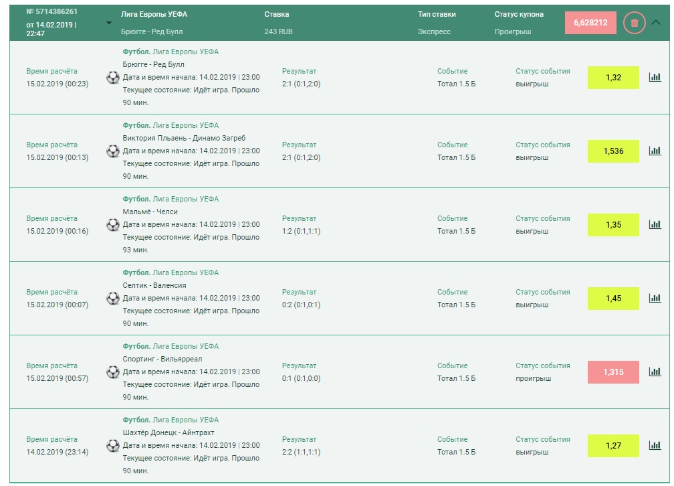Select match name Спортинг - Вильярреал

[x=162, y=359]
